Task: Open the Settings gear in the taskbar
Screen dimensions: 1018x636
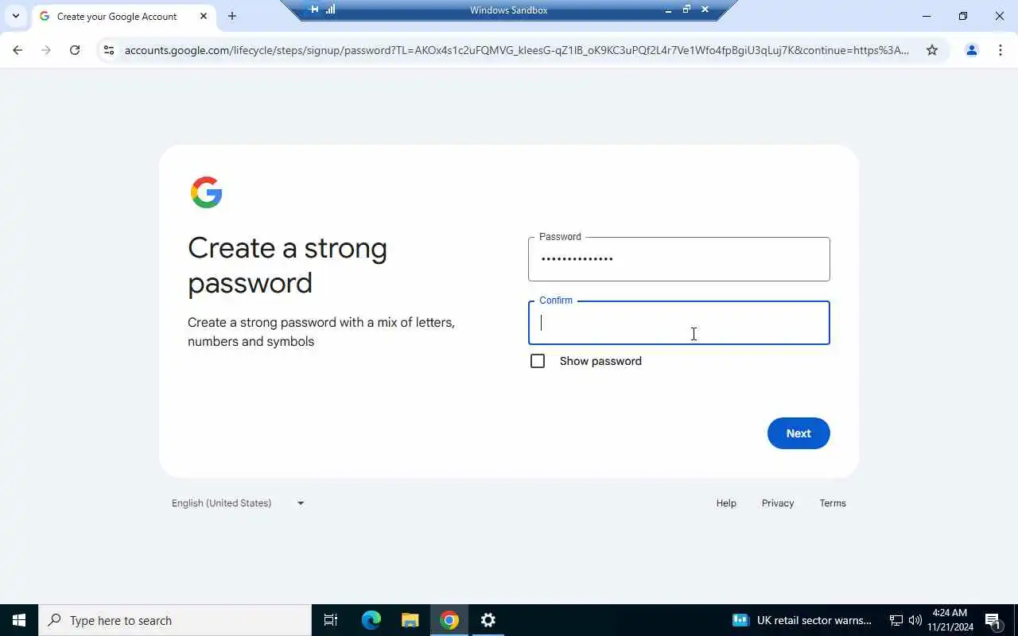Action: [x=488, y=620]
